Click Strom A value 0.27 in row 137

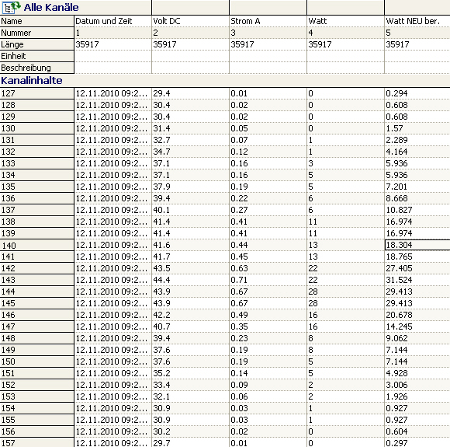[x=239, y=210]
